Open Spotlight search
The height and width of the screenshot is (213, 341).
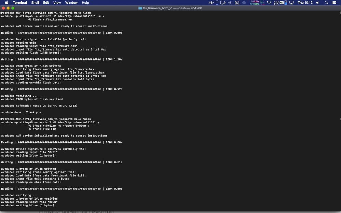(326, 3)
